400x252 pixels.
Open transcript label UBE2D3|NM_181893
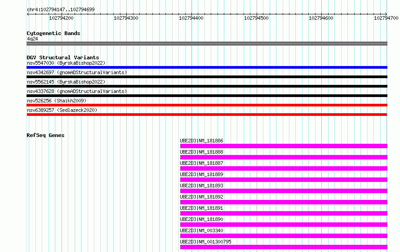pos(201,186)
